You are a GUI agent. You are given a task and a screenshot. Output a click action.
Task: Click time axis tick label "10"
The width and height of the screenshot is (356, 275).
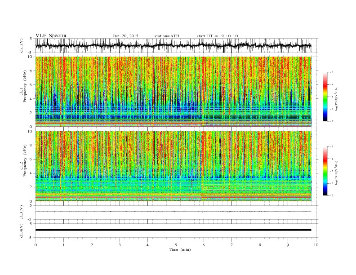pos(316,245)
